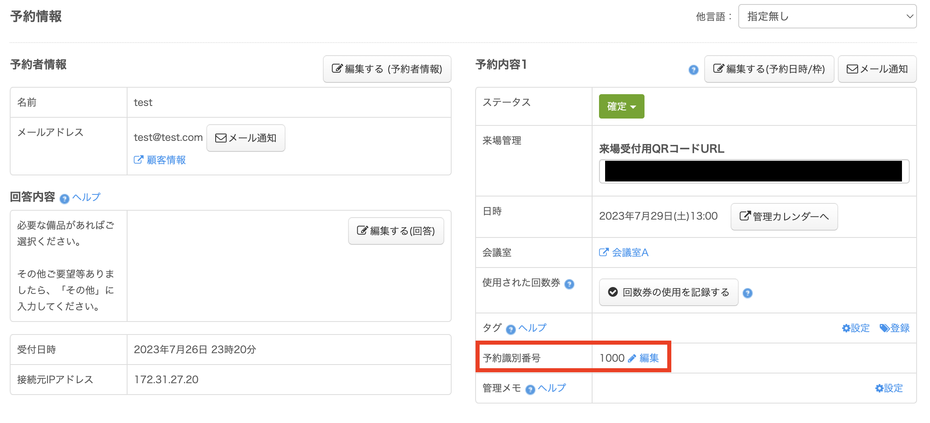Open tag 設定 with gear icon

pos(856,328)
